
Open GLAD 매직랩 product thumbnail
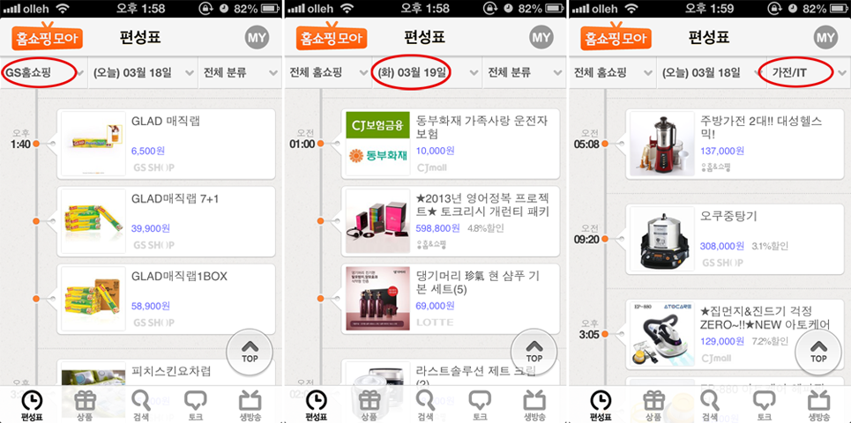pos(93,144)
